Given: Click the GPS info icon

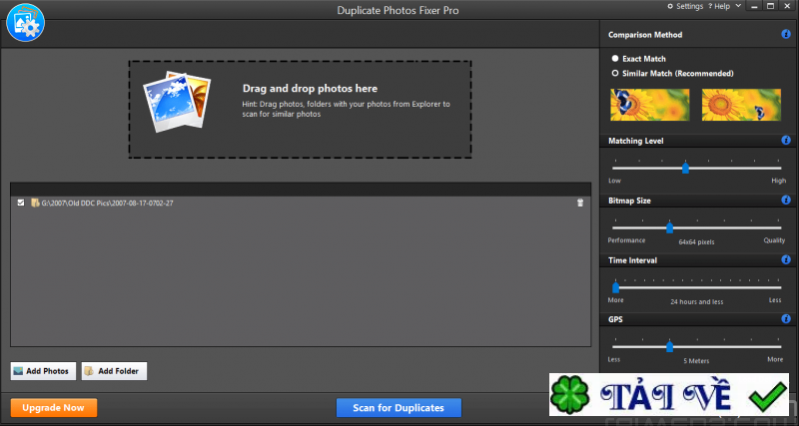Looking at the screenshot, I should pyautogui.click(x=786, y=319).
